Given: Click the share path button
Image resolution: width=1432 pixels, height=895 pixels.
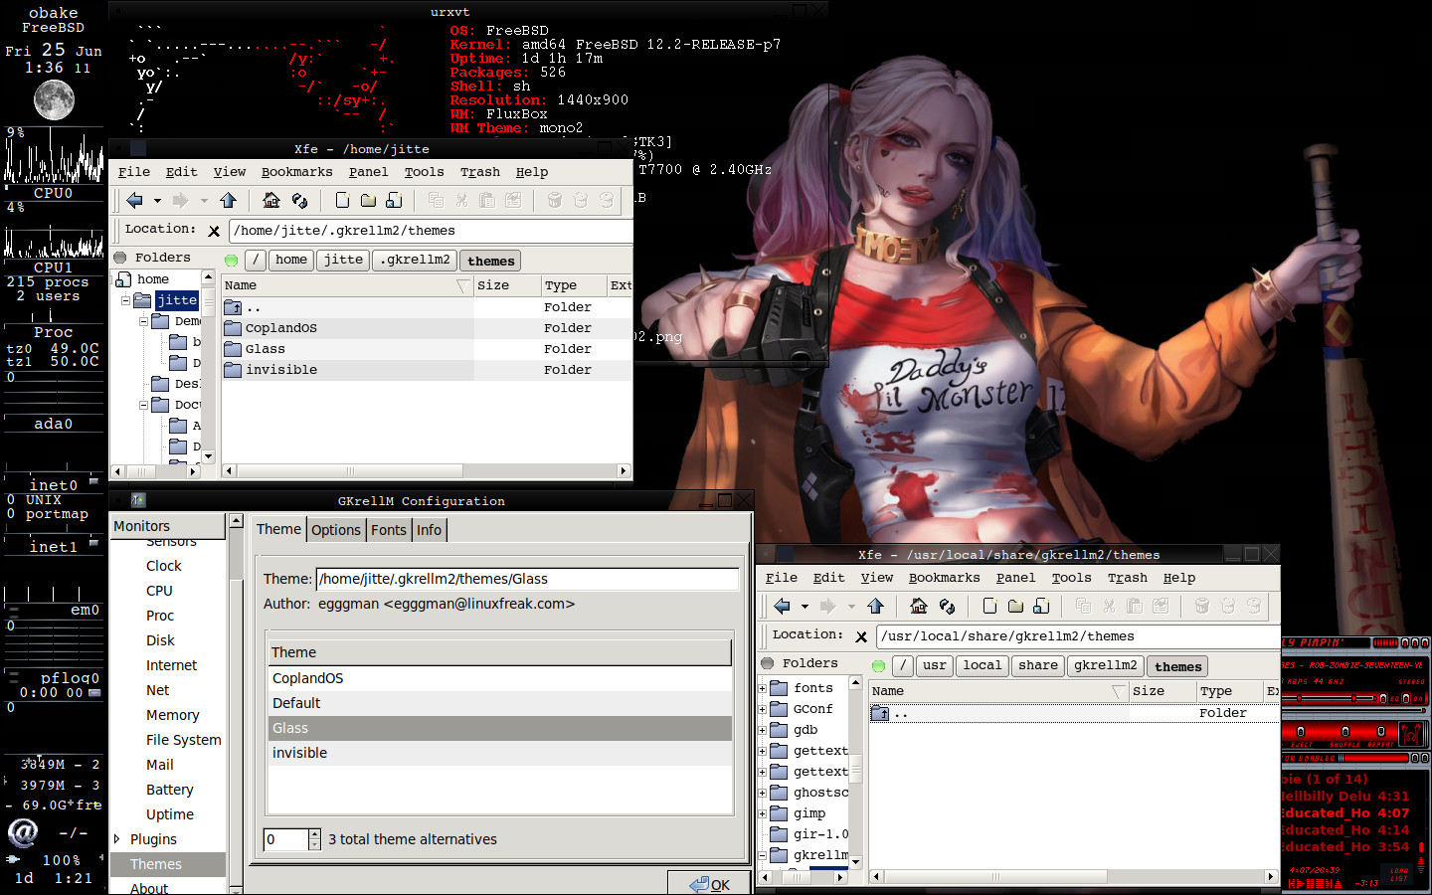Looking at the screenshot, I should pyautogui.click(x=1038, y=665).
